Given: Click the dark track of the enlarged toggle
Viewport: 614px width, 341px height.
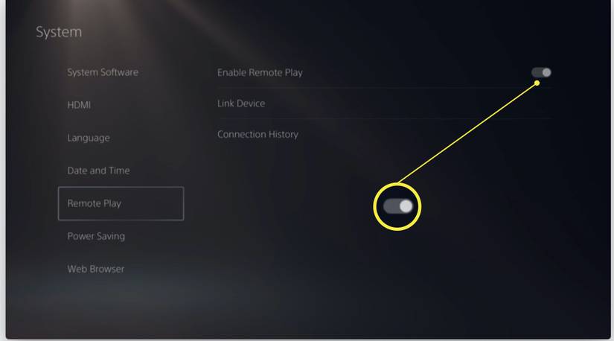Looking at the screenshot, I should pos(390,206).
